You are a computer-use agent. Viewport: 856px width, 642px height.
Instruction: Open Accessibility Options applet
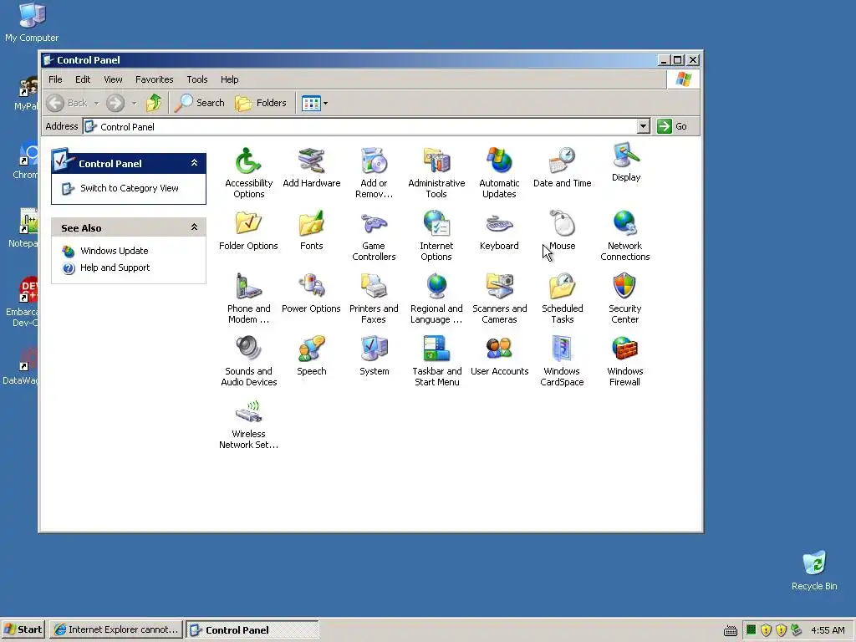pyautogui.click(x=248, y=172)
